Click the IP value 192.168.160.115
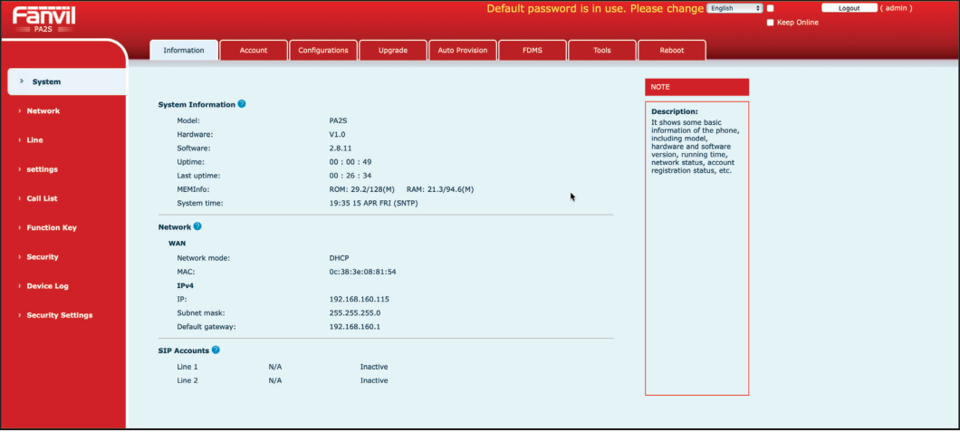The image size is (960, 432). tap(359, 299)
